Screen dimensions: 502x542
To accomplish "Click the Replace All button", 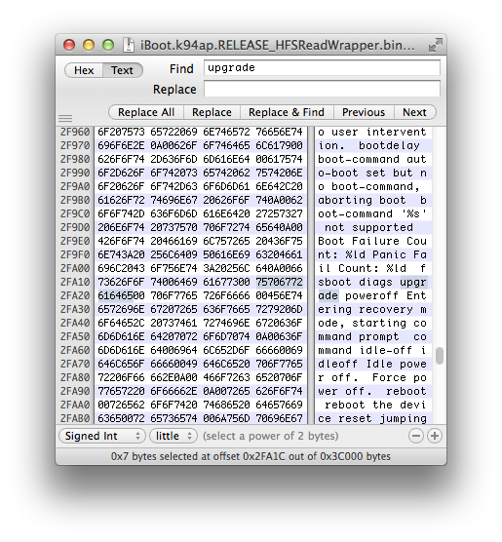I will pos(146,112).
